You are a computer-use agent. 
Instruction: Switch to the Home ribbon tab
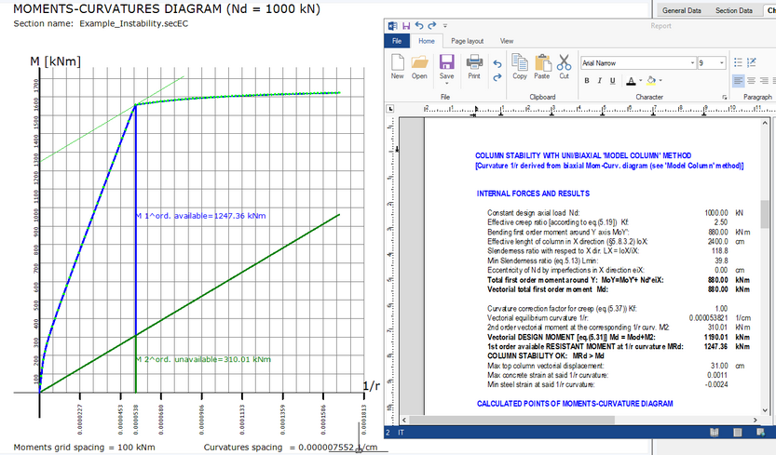(426, 41)
